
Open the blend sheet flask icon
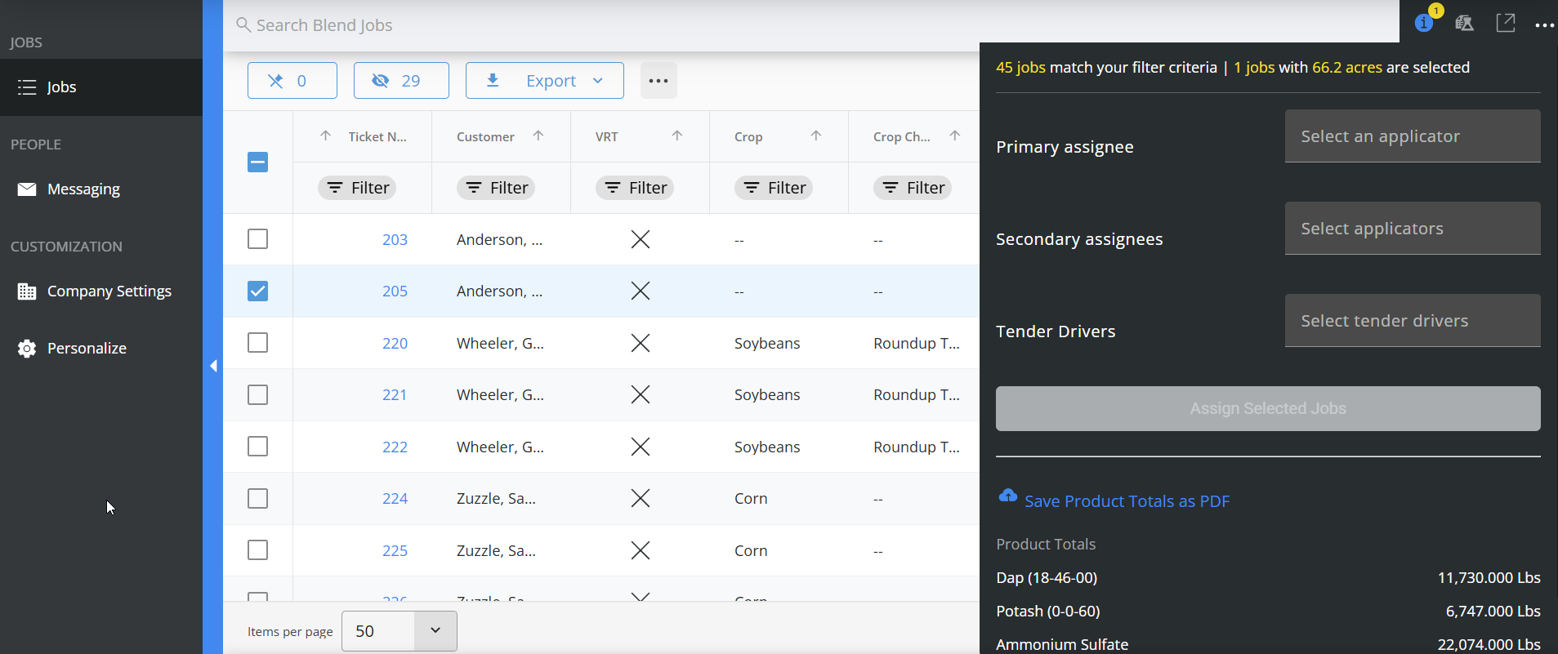[x=1464, y=23]
